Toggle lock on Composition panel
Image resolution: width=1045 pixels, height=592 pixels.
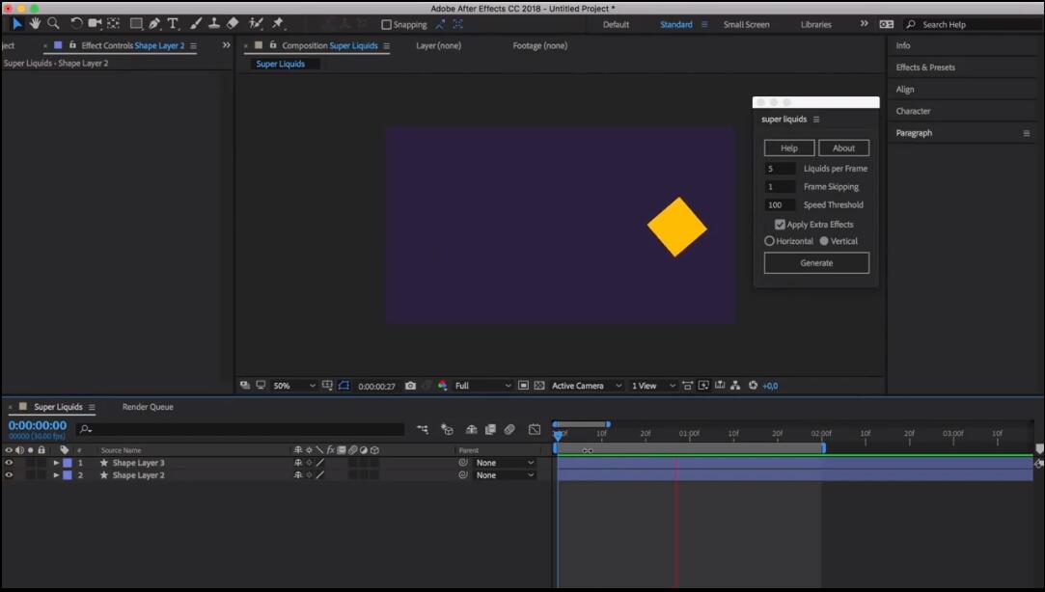(272, 45)
